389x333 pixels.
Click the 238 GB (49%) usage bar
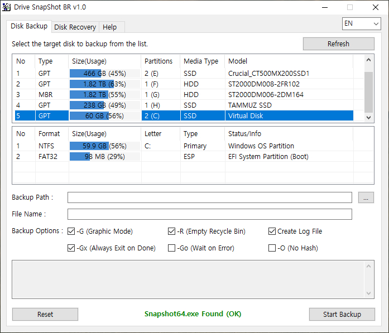point(105,105)
